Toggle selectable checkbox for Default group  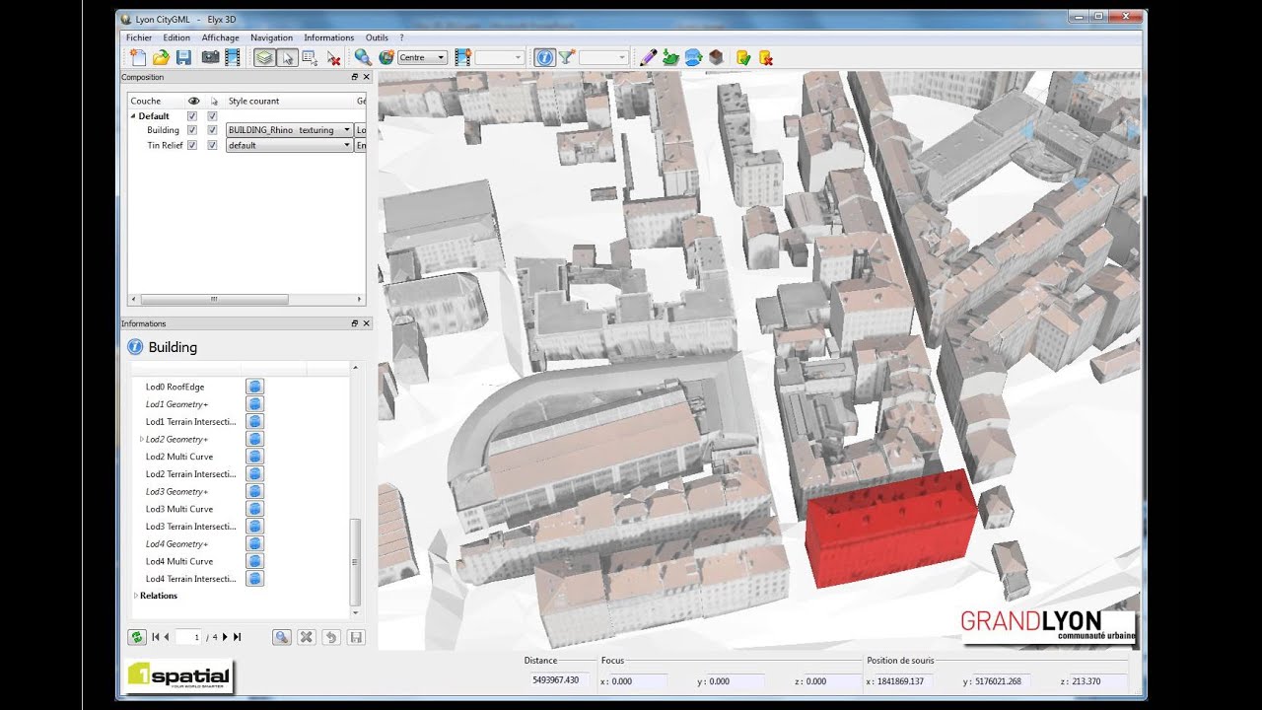coord(212,116)
